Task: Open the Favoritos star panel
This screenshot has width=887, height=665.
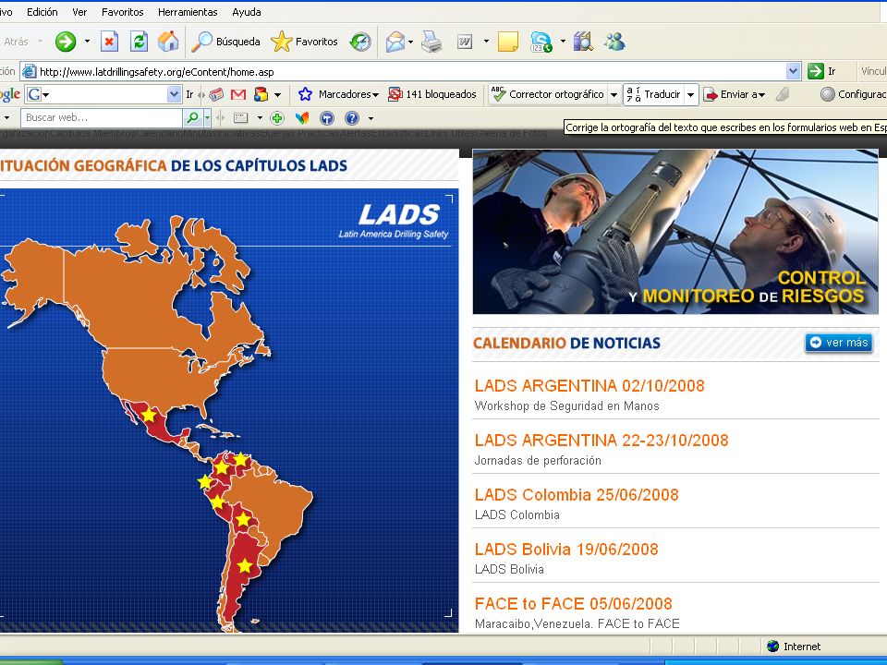Action: [304, 42]
